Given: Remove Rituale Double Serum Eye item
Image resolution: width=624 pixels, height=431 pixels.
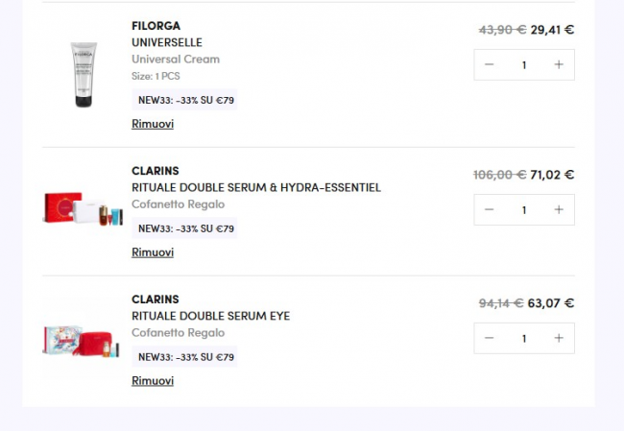Looking at the screenshot, I should click(153, 381).
